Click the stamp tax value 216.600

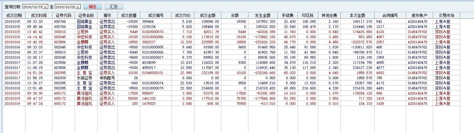coord(309,88)
